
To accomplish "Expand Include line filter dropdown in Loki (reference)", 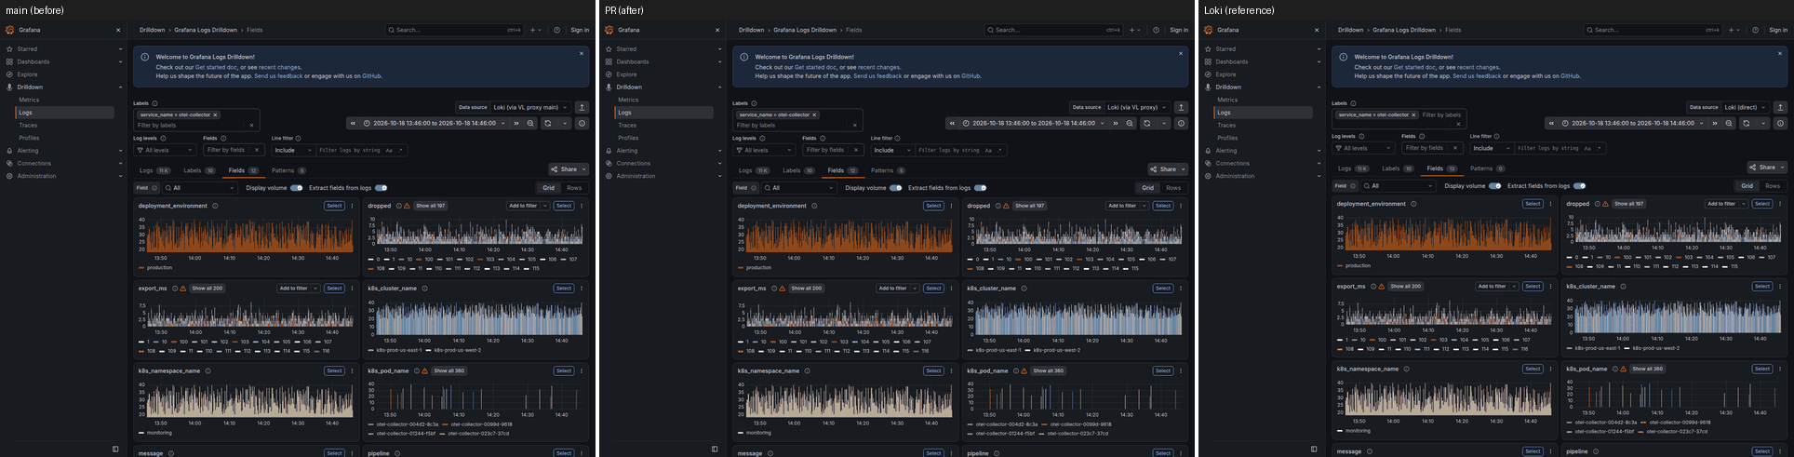I will coord(1491,148).
